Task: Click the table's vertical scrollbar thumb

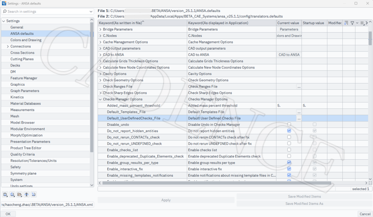Action: coord(370,39)
